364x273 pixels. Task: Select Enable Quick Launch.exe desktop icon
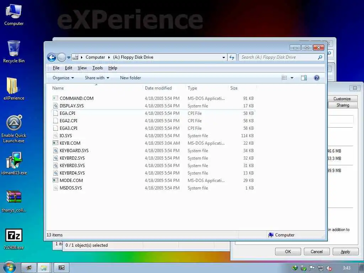(14, 129)
